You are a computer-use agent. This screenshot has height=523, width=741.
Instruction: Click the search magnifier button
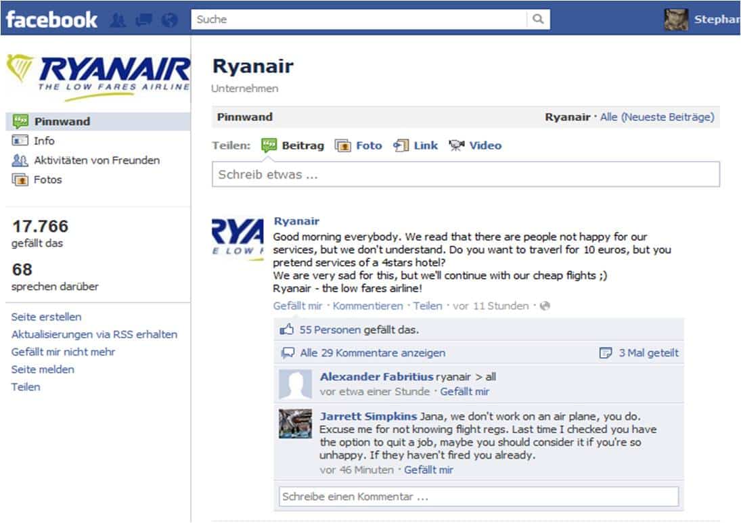pyautogui.click(x=538, y=20)
